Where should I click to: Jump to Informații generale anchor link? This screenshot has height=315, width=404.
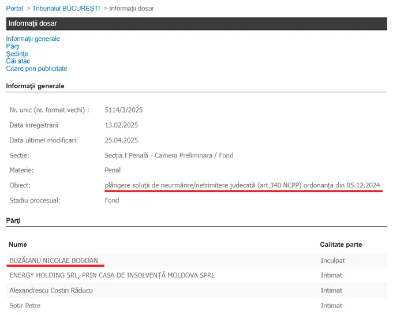pos(33,39)
